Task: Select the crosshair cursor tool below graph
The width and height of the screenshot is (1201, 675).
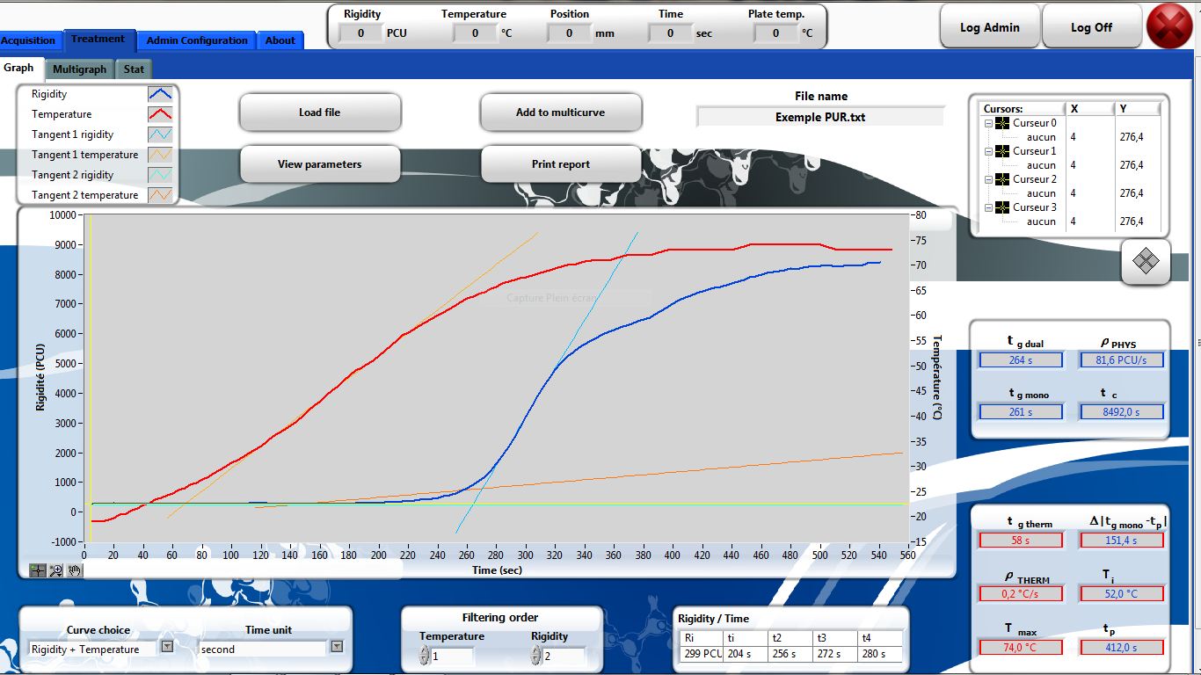Action: tap(38, 570)
